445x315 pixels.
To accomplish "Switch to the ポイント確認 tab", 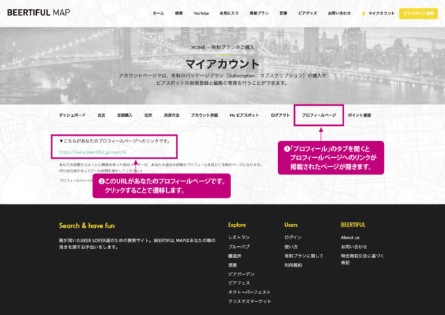I will point(359,115).
